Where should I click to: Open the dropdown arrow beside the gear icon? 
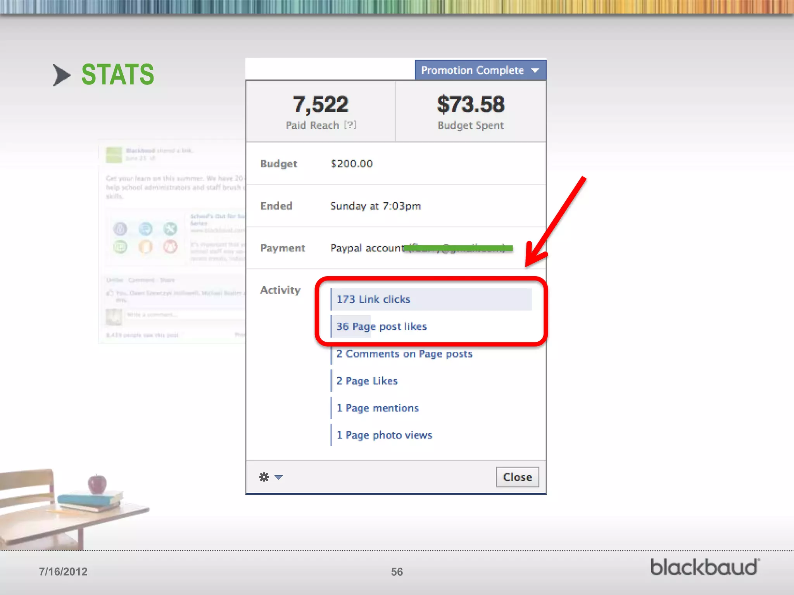[x=278, y=477]
